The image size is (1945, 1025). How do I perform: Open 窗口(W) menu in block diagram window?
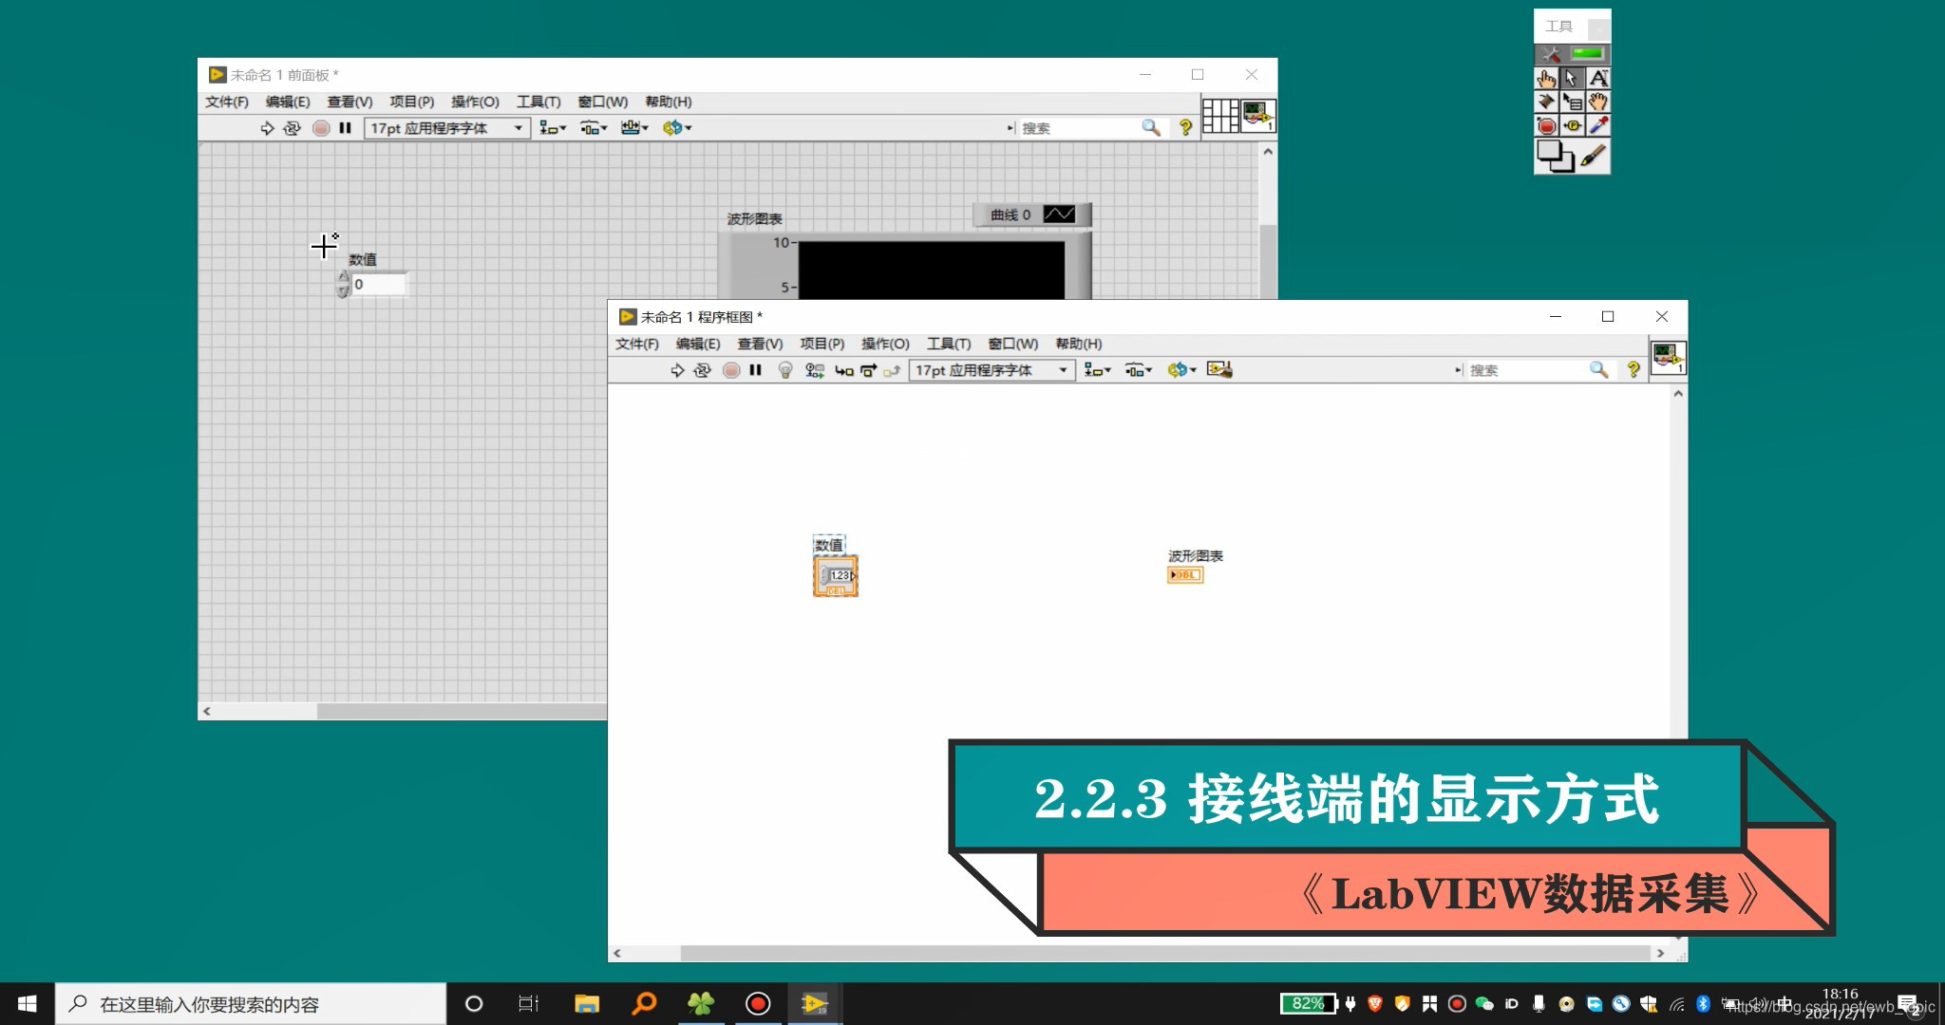1013,344
